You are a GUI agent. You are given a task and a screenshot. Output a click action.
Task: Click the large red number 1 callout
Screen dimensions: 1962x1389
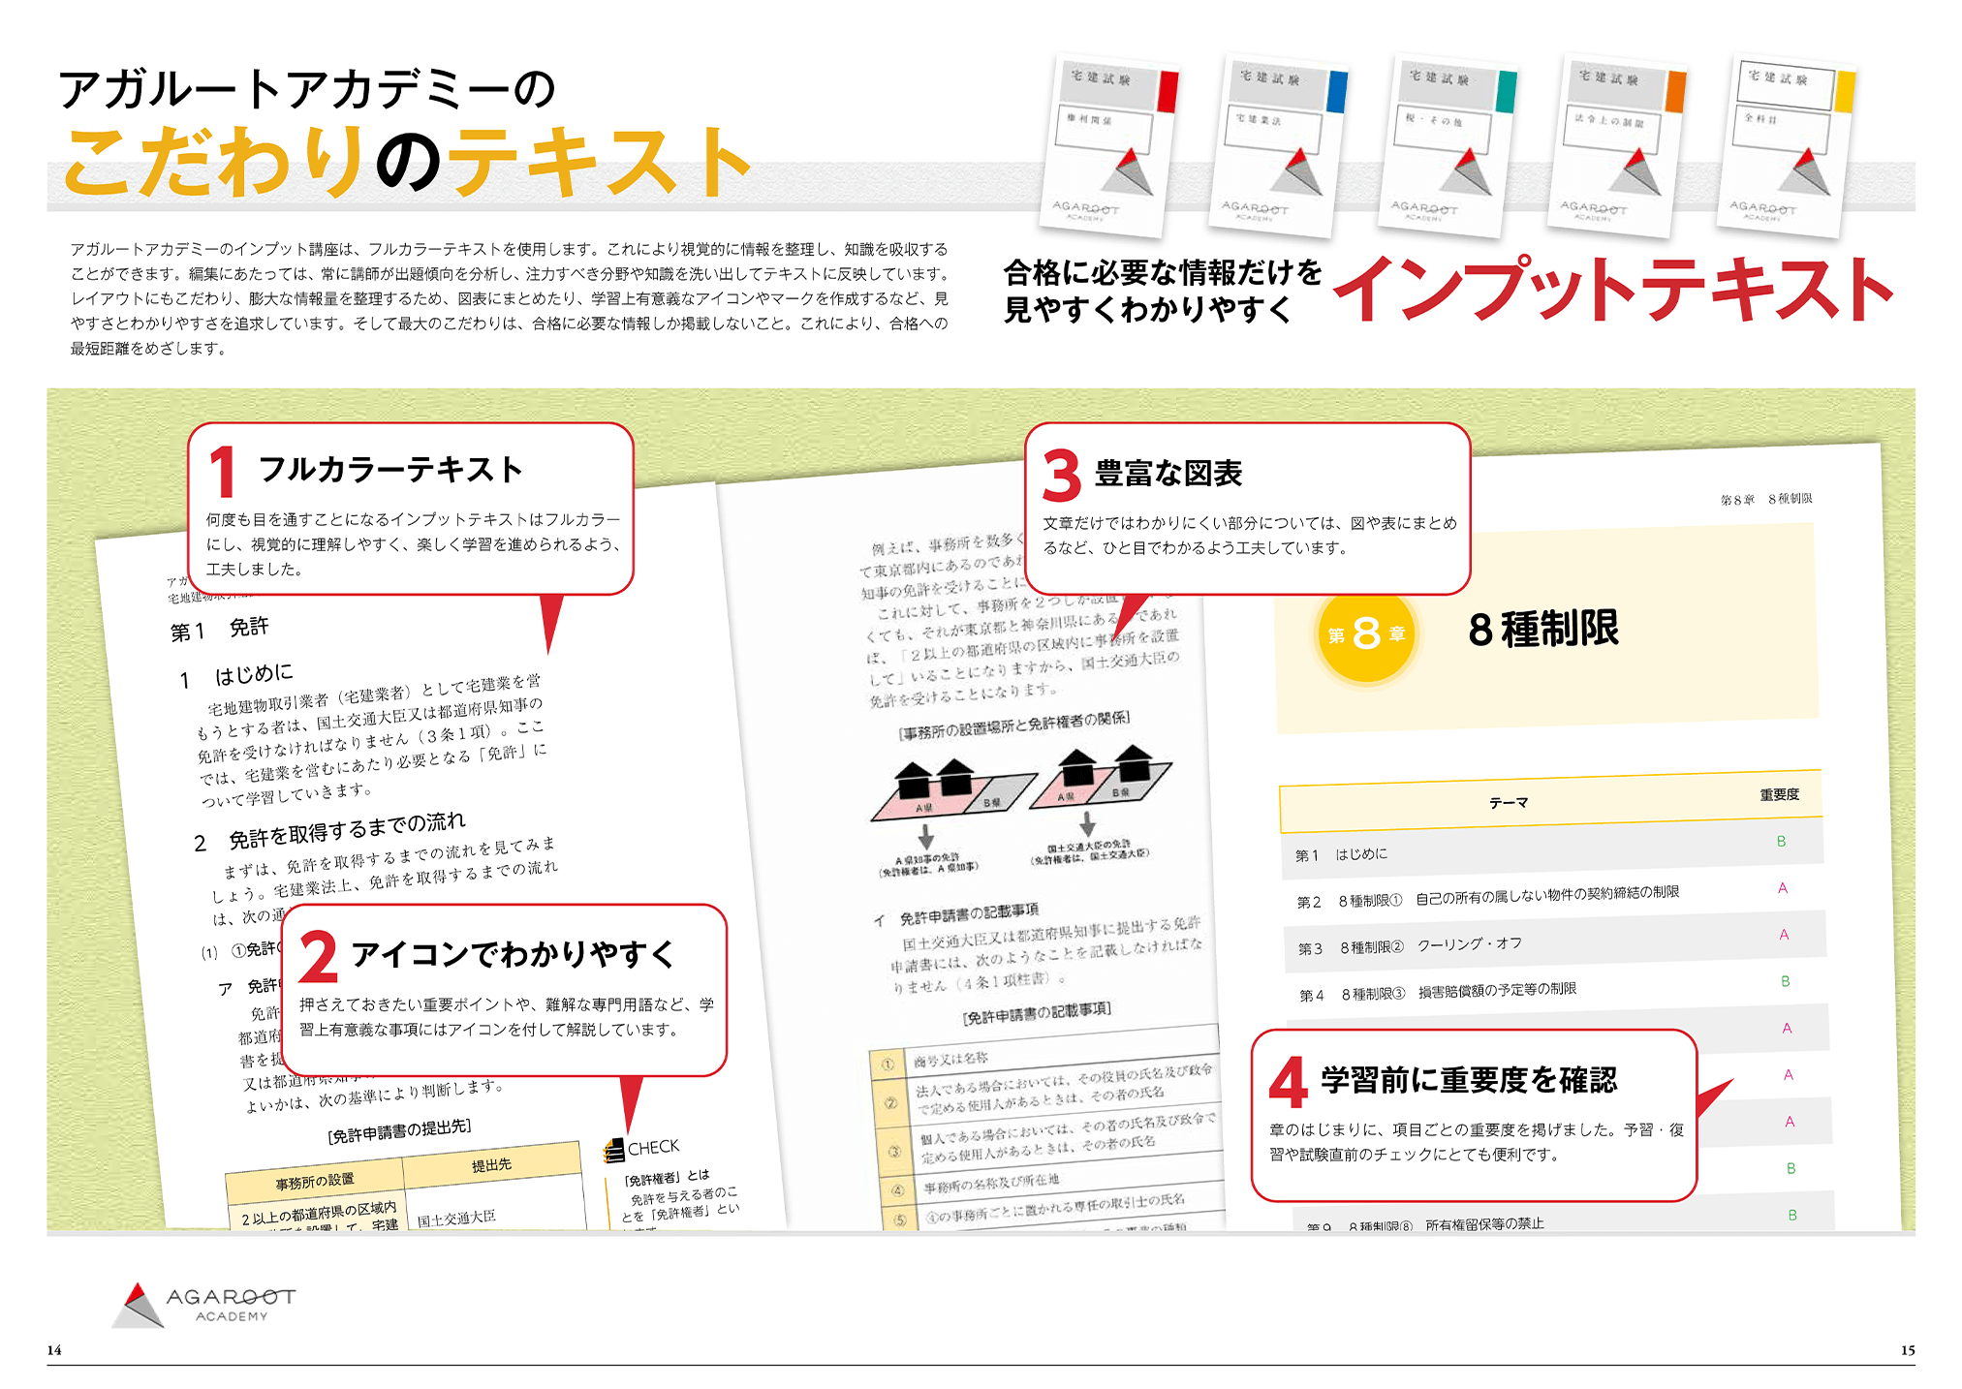click(x=222, y=473)
